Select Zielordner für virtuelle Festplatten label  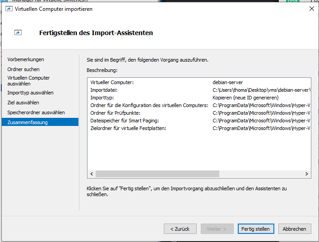128,128
